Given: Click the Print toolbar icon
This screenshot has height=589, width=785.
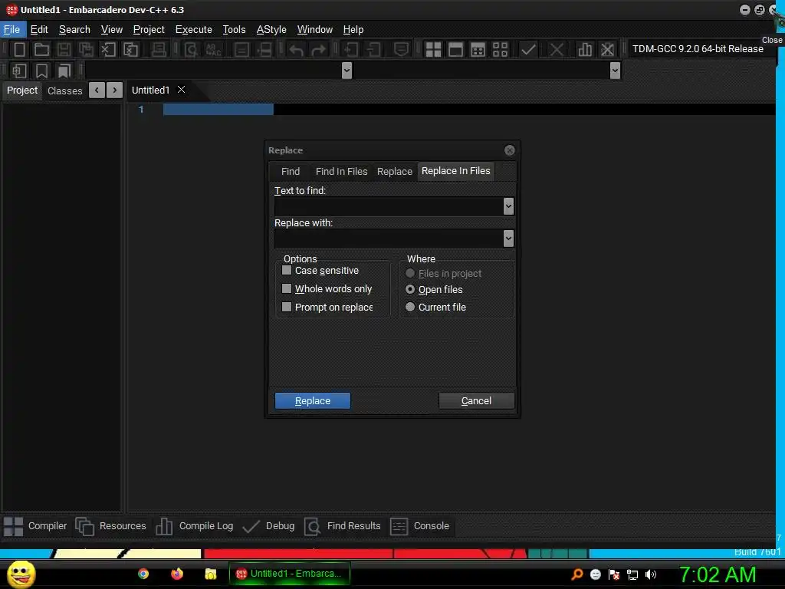Looking at the screenshot, I should coord(159,49).
